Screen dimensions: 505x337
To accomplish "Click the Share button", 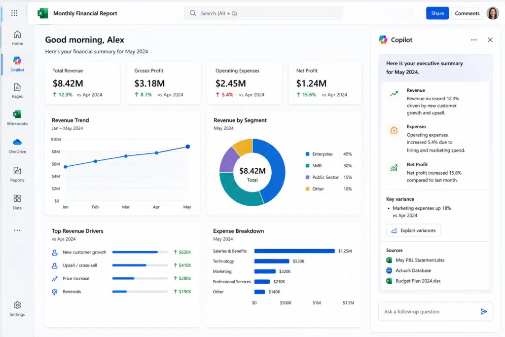I will pos(437,13).
